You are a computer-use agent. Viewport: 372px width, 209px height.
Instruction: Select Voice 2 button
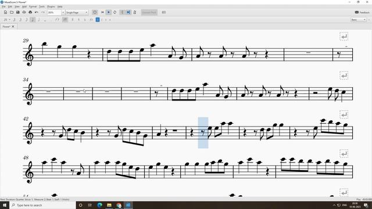click(x=102, y=20)
